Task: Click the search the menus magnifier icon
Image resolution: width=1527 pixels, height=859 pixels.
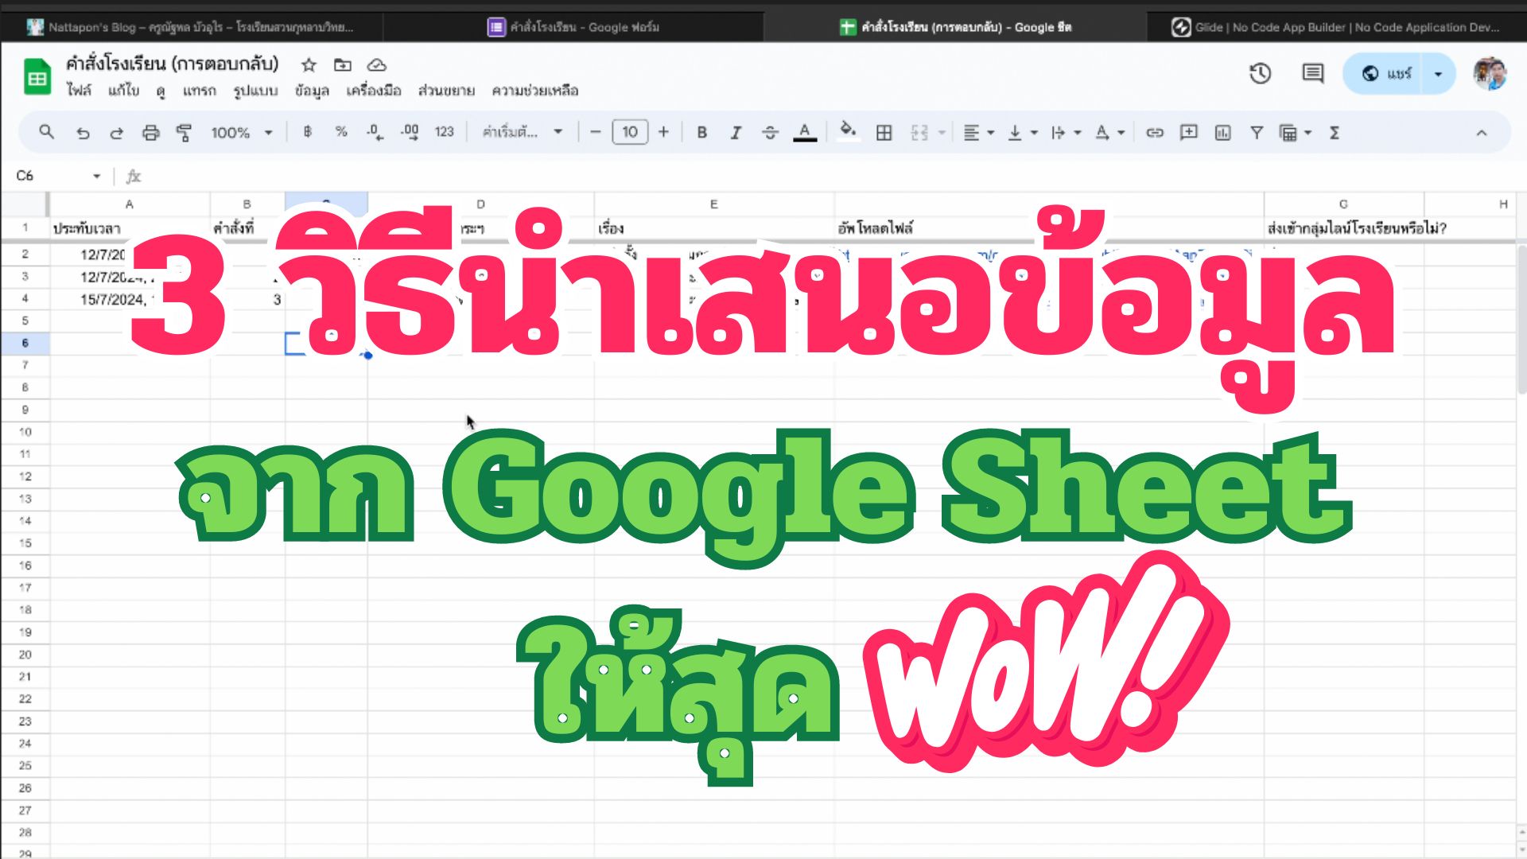Action: click(46, 132)
